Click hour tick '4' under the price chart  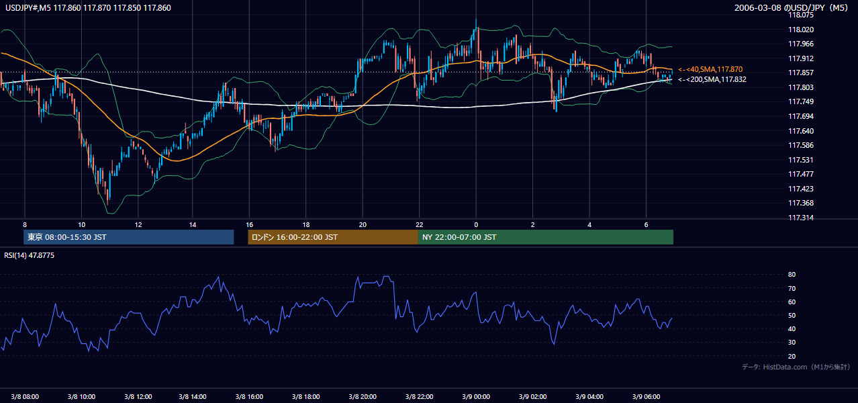(589, 224)
